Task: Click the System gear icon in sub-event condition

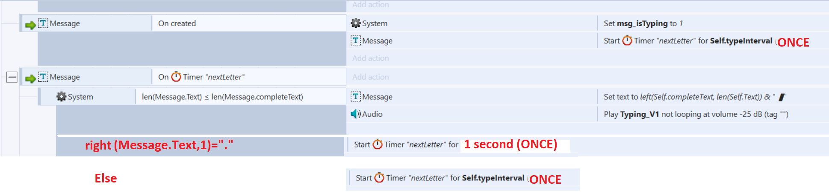Action: coord(62,97)
